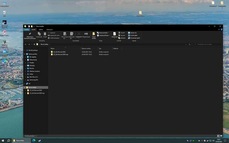Screen dimensions: 229x143
Task: Click Přesunout do ribbon button
Action: pyautogui.click(x=64, y=36)
